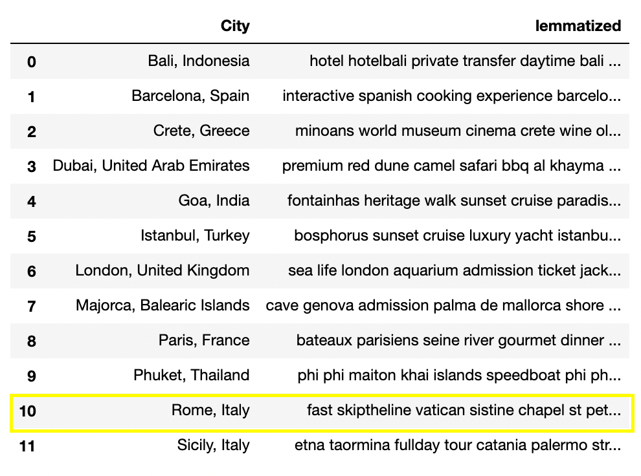Click the 'sea life london aquarium' cell

(455, 270)
